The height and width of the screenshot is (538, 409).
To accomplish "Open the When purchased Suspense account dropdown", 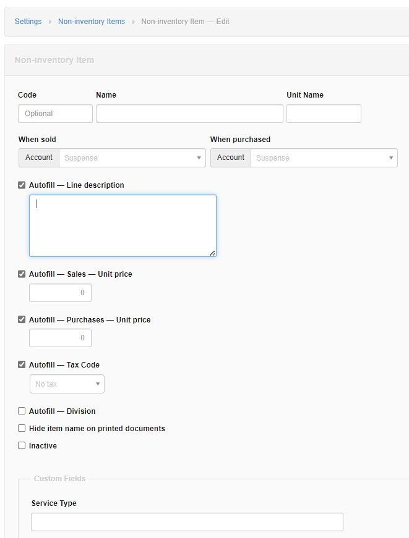I will pyautogui.click(x=324, y=158).
